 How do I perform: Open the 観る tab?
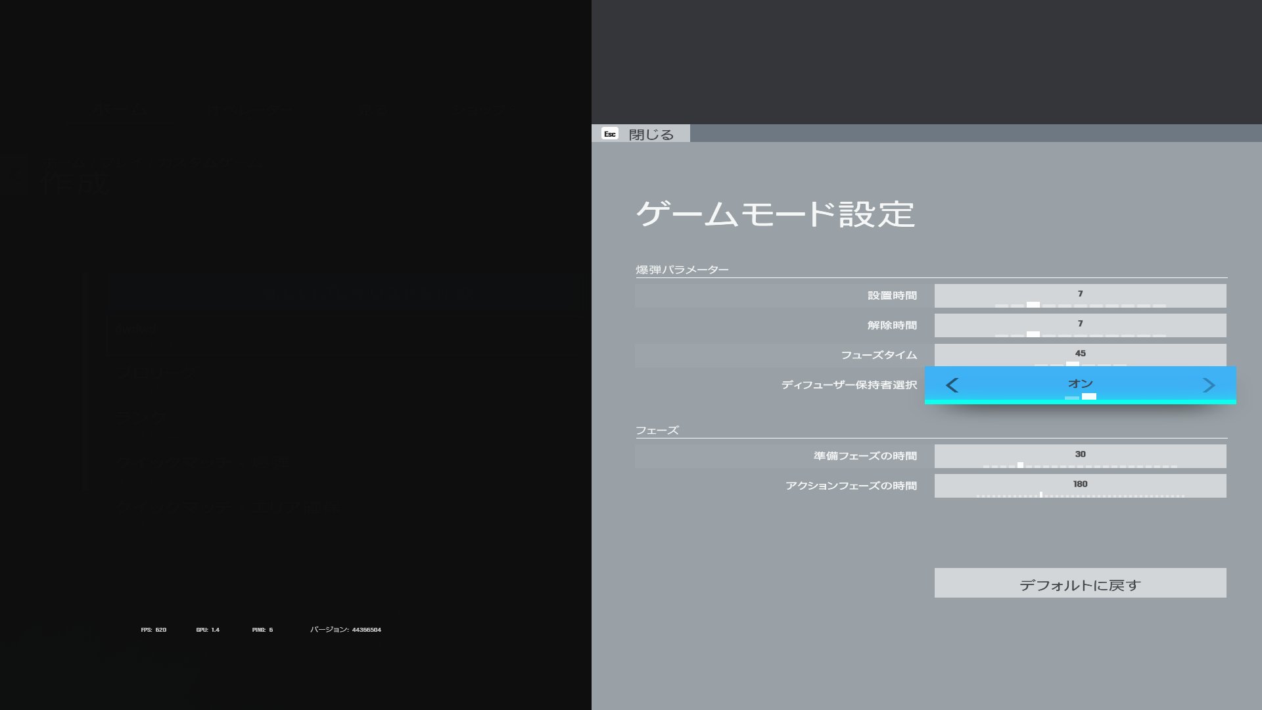[x=373, y=110]
